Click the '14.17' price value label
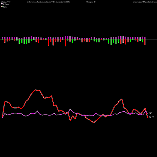The image size is (157, 157). 151,117
